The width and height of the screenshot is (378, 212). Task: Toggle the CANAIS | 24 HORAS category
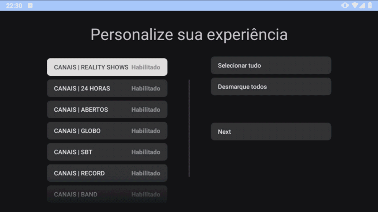tap(107, 88)
